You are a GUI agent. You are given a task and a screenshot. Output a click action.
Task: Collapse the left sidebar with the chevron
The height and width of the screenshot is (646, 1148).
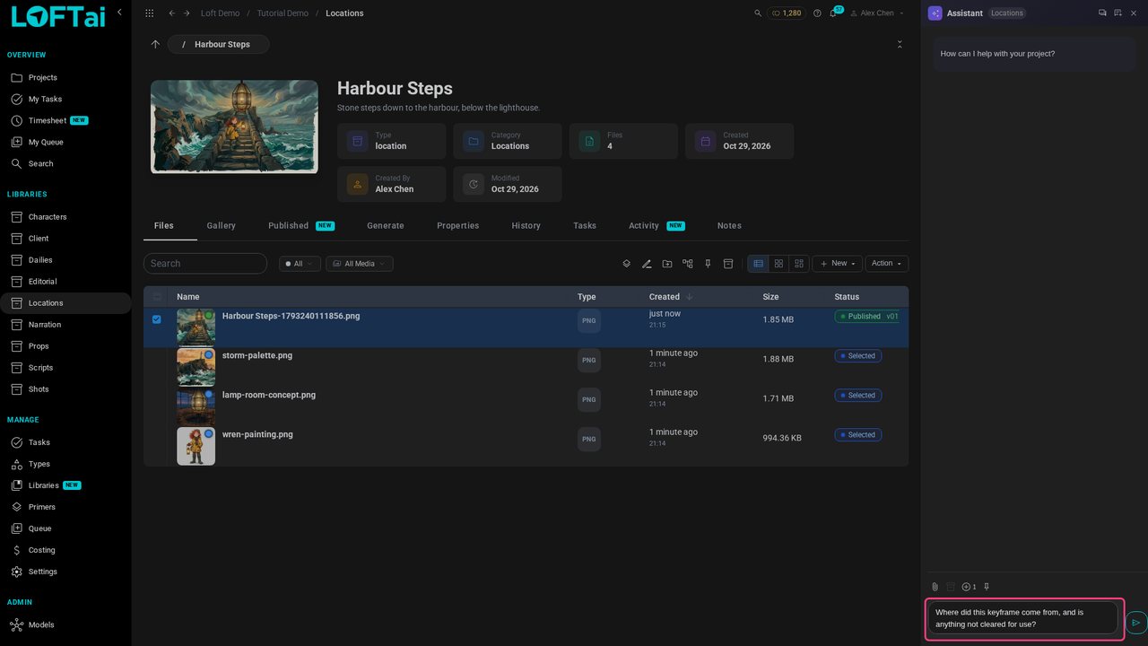pyautogui.click(x=119, y=12)
